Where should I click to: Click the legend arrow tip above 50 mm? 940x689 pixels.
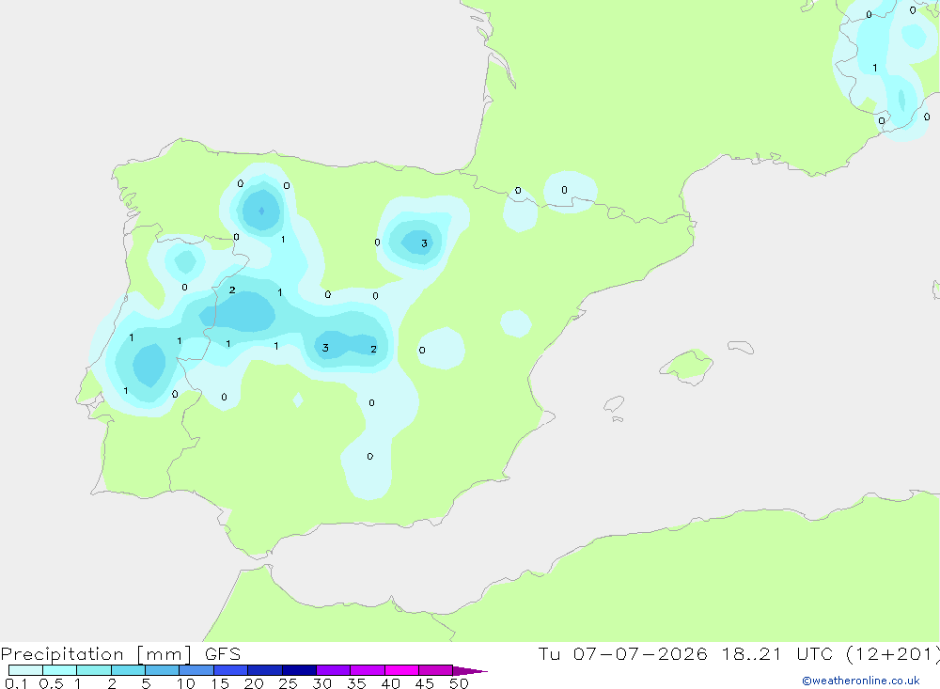[x=469, y=671]
